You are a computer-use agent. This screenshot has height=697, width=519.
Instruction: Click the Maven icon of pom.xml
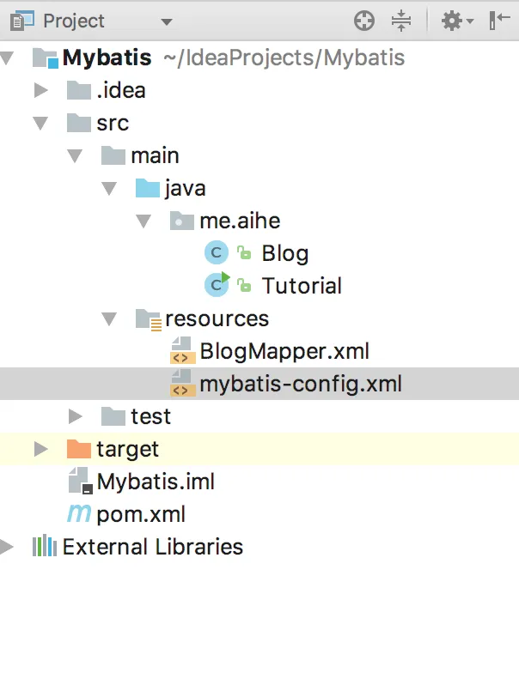(79, 514)
